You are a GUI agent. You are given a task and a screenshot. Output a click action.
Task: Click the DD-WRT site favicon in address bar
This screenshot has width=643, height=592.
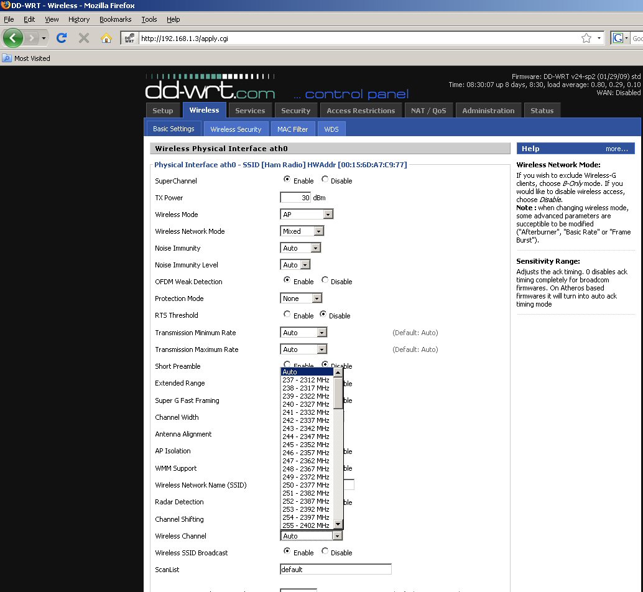click(x=129, y=39)
